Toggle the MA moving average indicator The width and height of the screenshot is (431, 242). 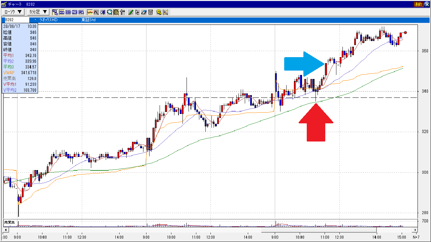(62, 12)
